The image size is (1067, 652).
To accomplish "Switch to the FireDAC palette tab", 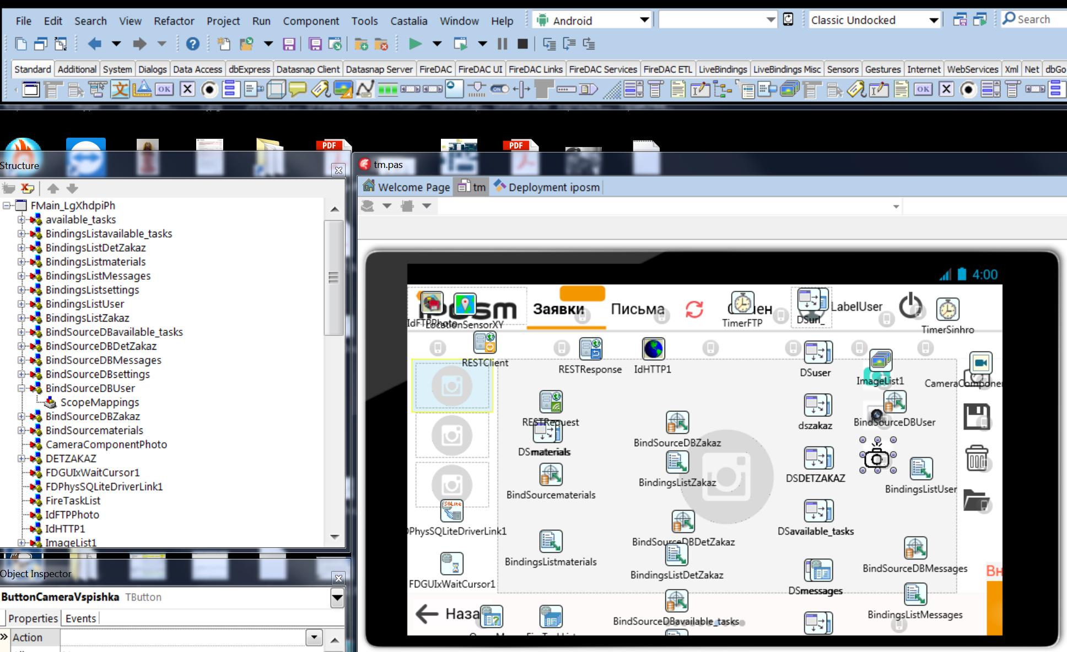I will [x=435, y=69].
